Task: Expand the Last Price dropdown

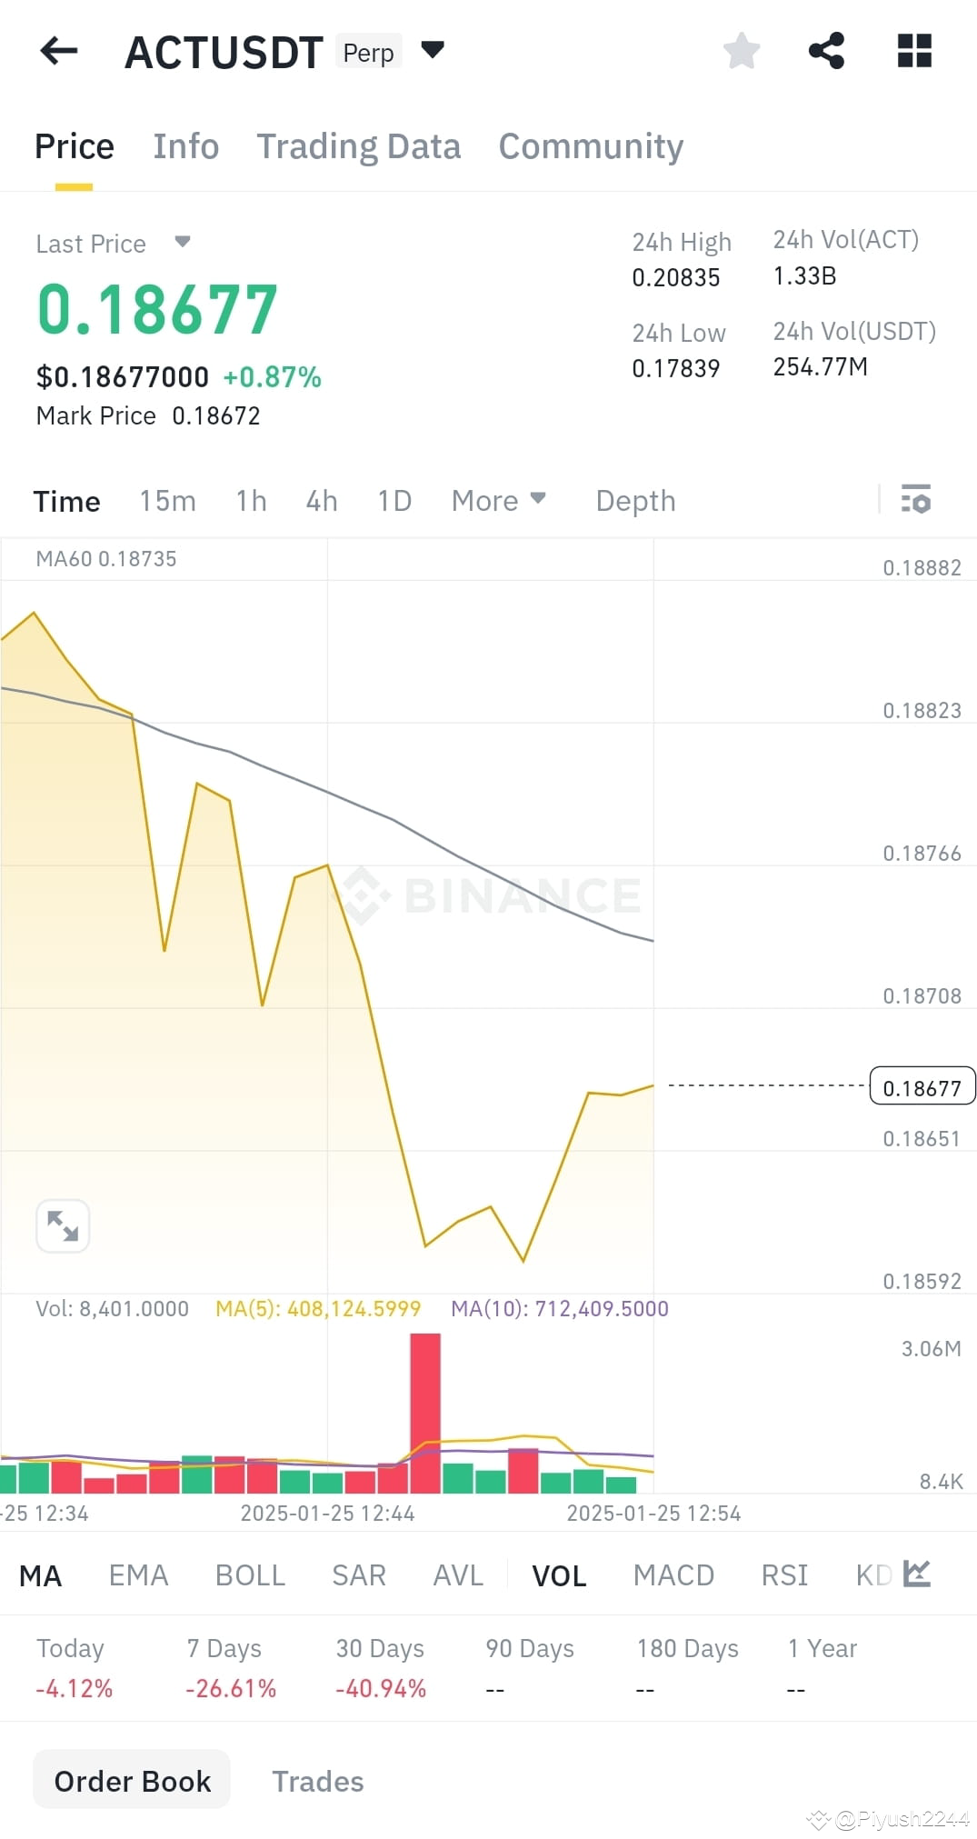Action: point(115,243)
